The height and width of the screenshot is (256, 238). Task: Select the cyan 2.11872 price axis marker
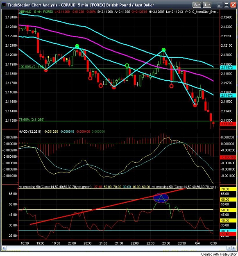pos(228,68)
